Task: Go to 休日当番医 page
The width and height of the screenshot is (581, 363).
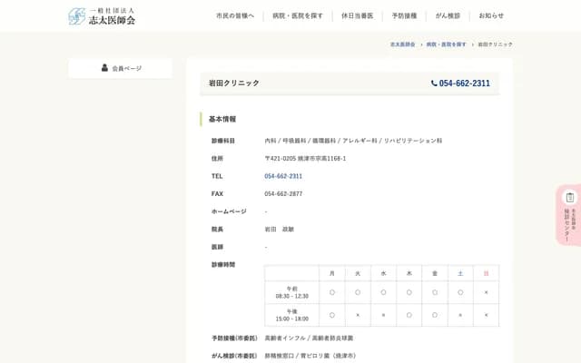Action: [357, 16]
